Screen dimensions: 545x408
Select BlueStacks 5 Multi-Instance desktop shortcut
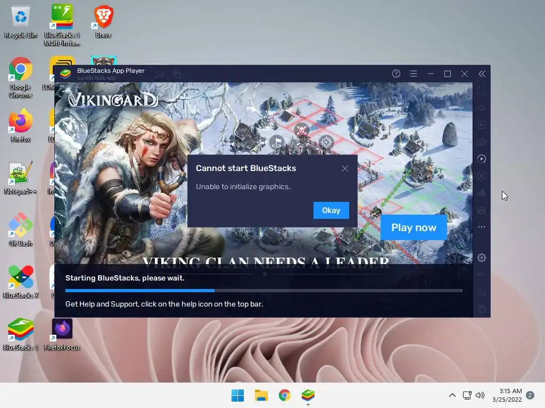(x=62, y=25)
